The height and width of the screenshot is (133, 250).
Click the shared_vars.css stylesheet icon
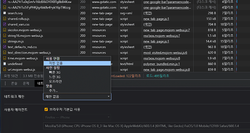pos(5,24)
